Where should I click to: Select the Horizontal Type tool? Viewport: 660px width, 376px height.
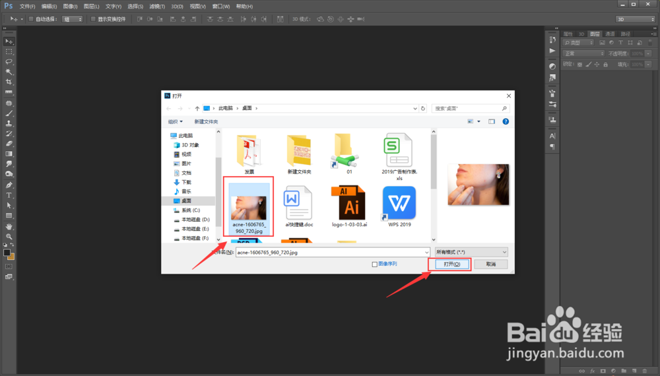9,195
